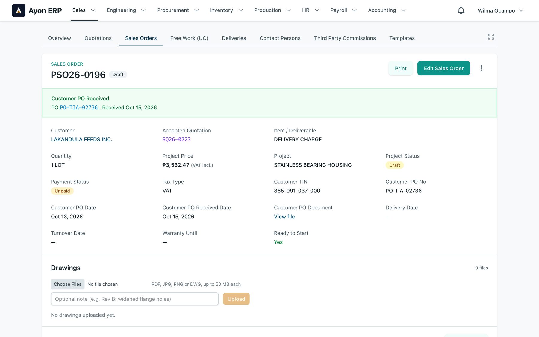Open the Accounting dropdown

tap(387, 10)
